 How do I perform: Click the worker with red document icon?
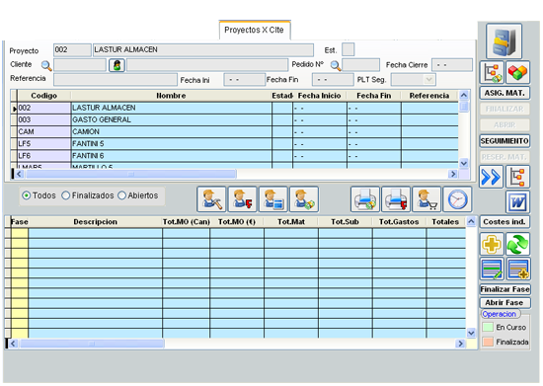(x=243, y=199)
